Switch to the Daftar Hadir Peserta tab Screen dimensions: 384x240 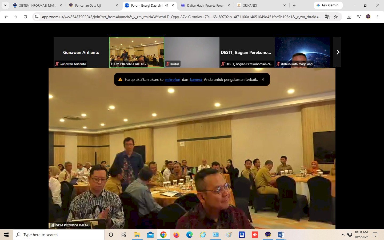(205, 5)
